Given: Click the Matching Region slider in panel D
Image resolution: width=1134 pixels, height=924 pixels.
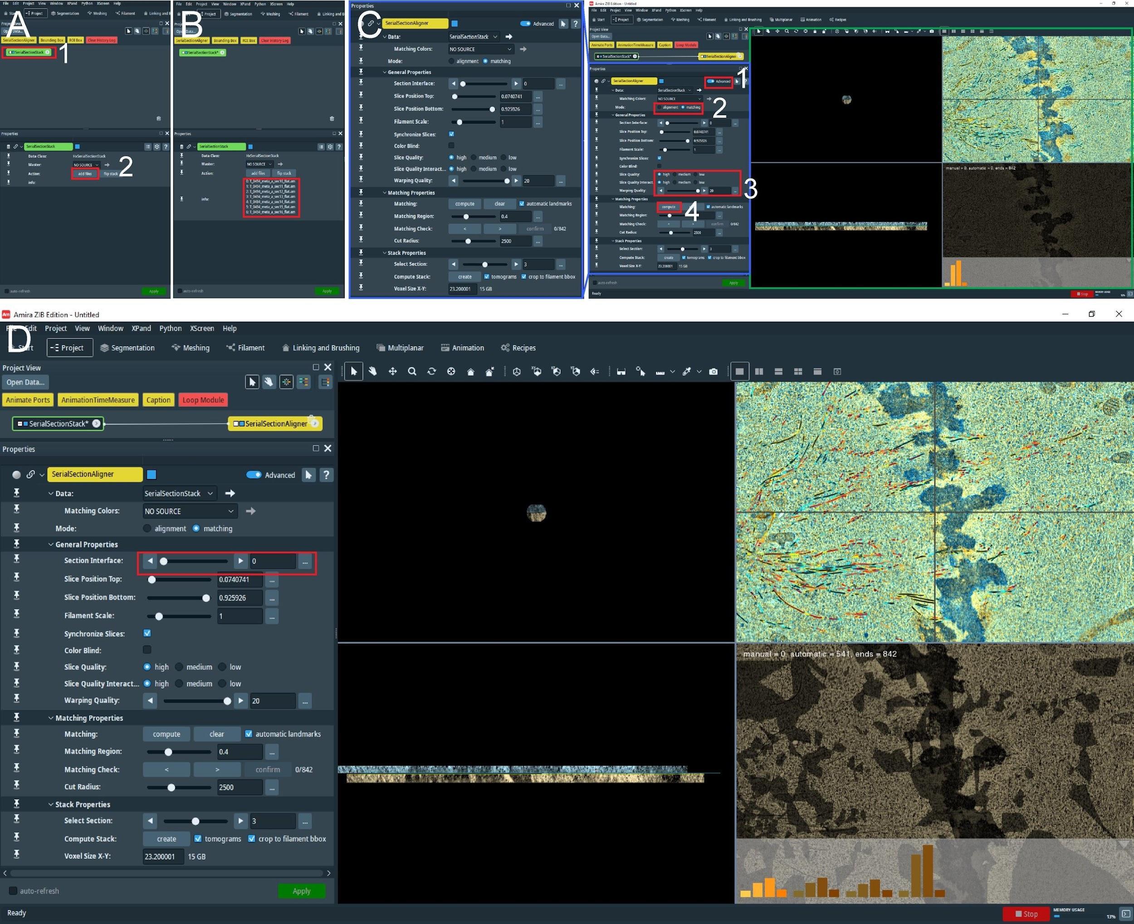Looking at the screenshot, I should 179,752.
